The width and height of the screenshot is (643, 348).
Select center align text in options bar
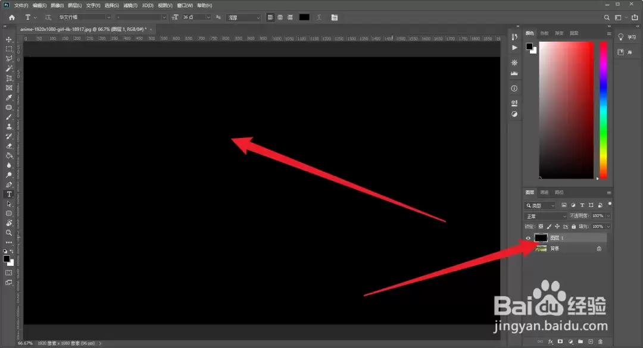(280, 18)
